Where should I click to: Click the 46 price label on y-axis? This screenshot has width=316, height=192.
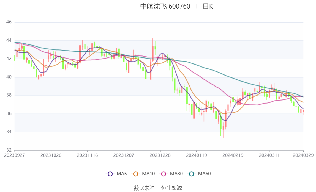[x=9, y=22]
